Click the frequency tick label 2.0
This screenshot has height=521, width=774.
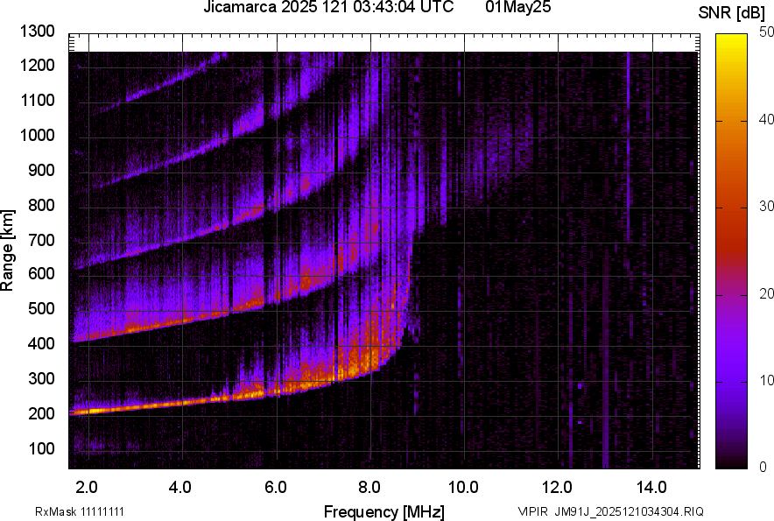tap(87, 488)
